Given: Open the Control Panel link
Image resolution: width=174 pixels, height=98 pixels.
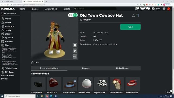Looking at the screenshot, I should [8, 76].
